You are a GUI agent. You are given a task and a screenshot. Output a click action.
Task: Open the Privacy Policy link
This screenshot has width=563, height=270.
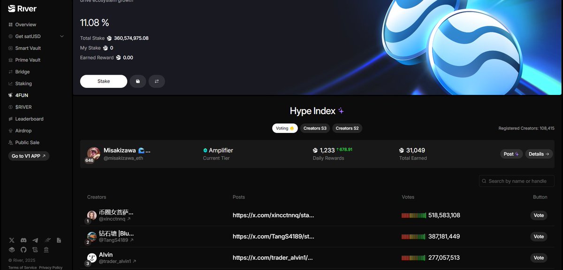51,268
